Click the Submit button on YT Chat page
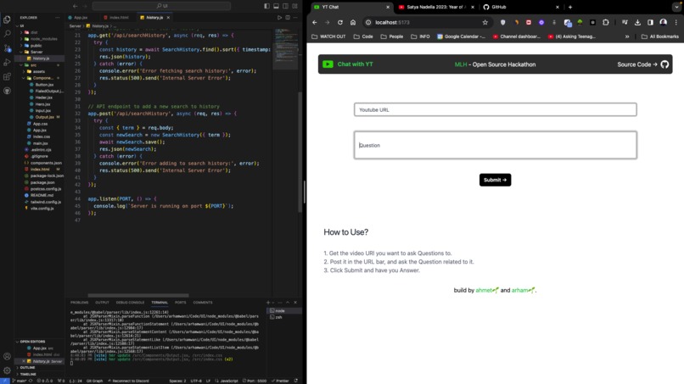Screen dimensions: 684x384 click(x=495, y=180)
